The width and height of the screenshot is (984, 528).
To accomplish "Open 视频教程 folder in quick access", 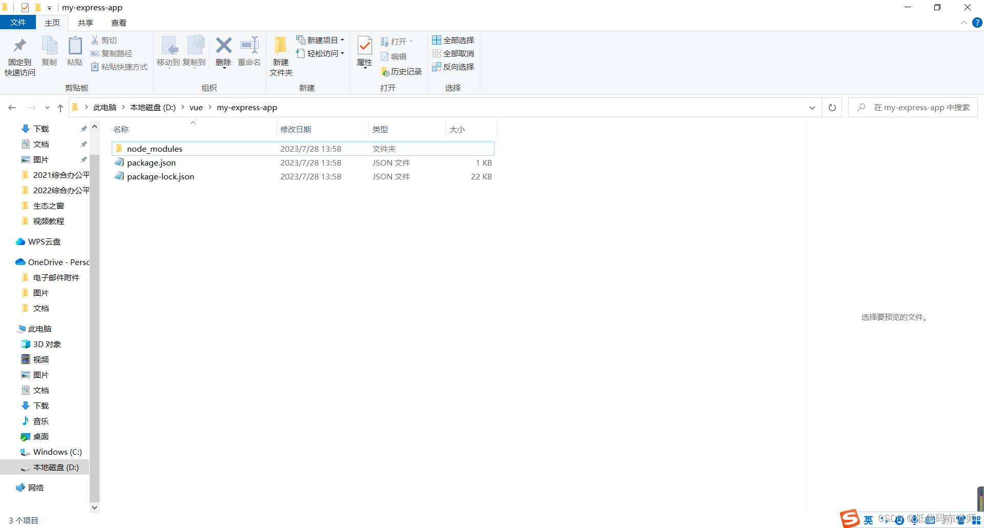I will pyautogui.click(x=43, y=221).
